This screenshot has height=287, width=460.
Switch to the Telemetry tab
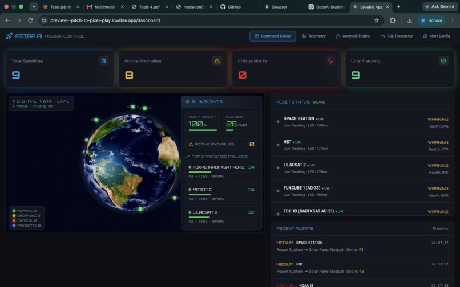pyautogui.click(x=314, y=36)
